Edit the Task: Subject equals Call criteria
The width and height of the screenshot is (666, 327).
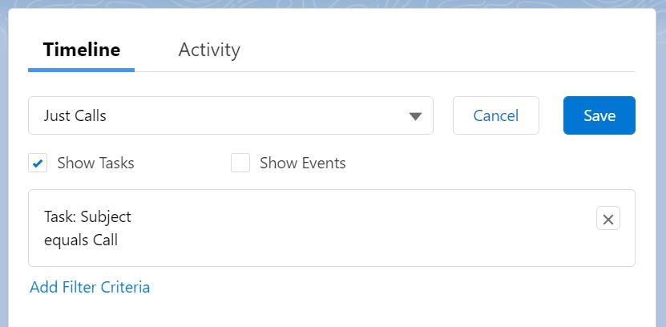click(88, 228)
